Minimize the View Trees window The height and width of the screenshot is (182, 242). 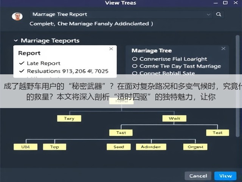pyautogui.click(x=216, y=3)
